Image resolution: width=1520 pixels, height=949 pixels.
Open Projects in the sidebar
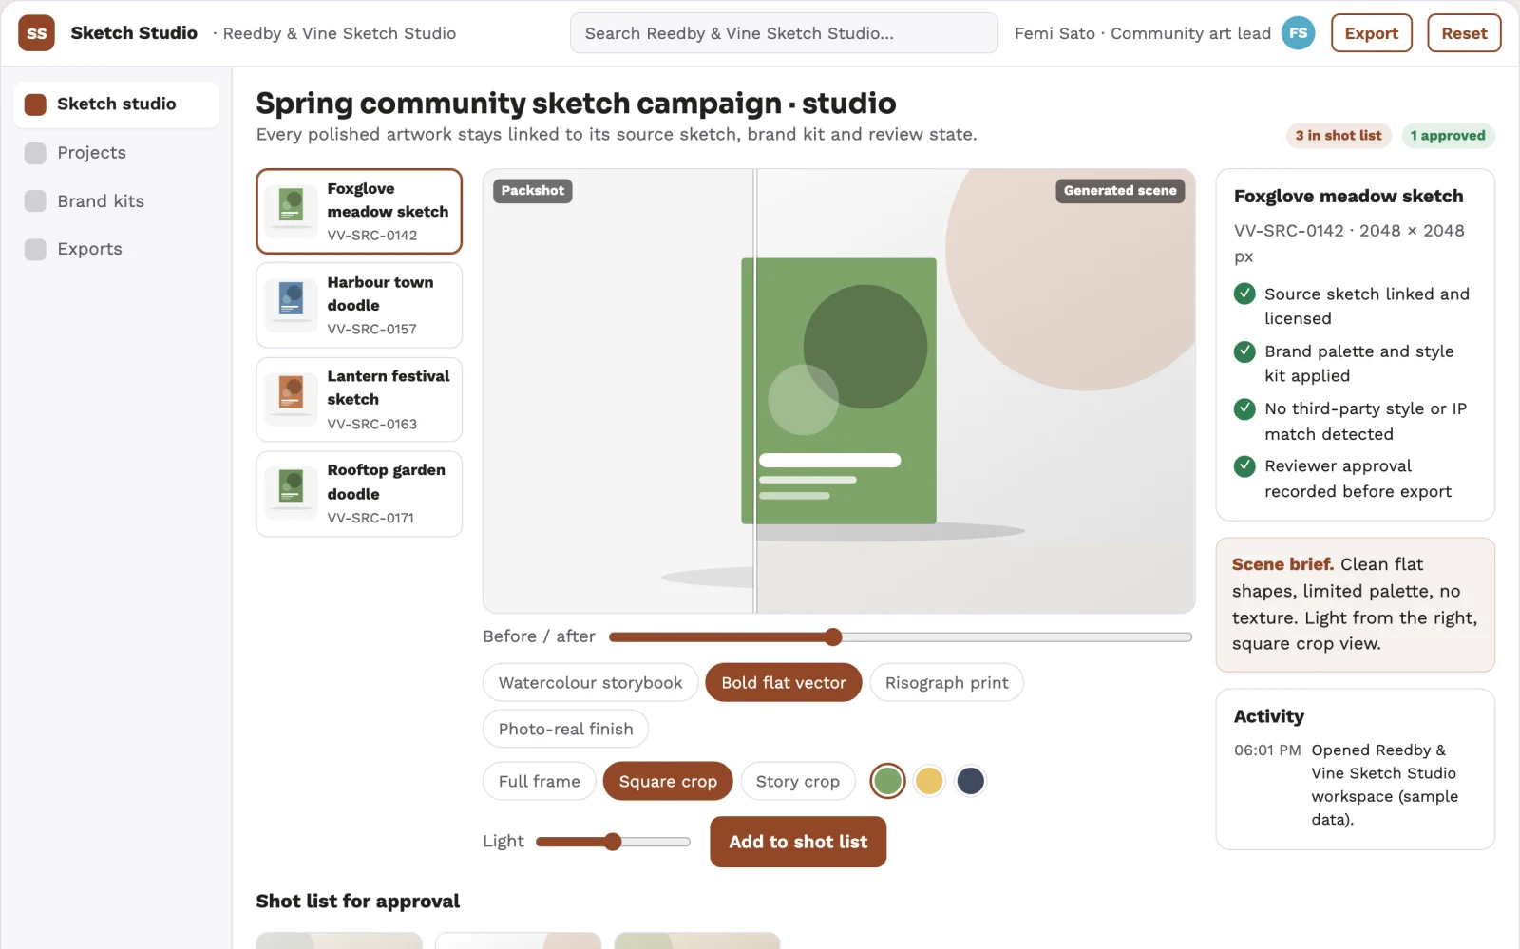coord(116,153)
